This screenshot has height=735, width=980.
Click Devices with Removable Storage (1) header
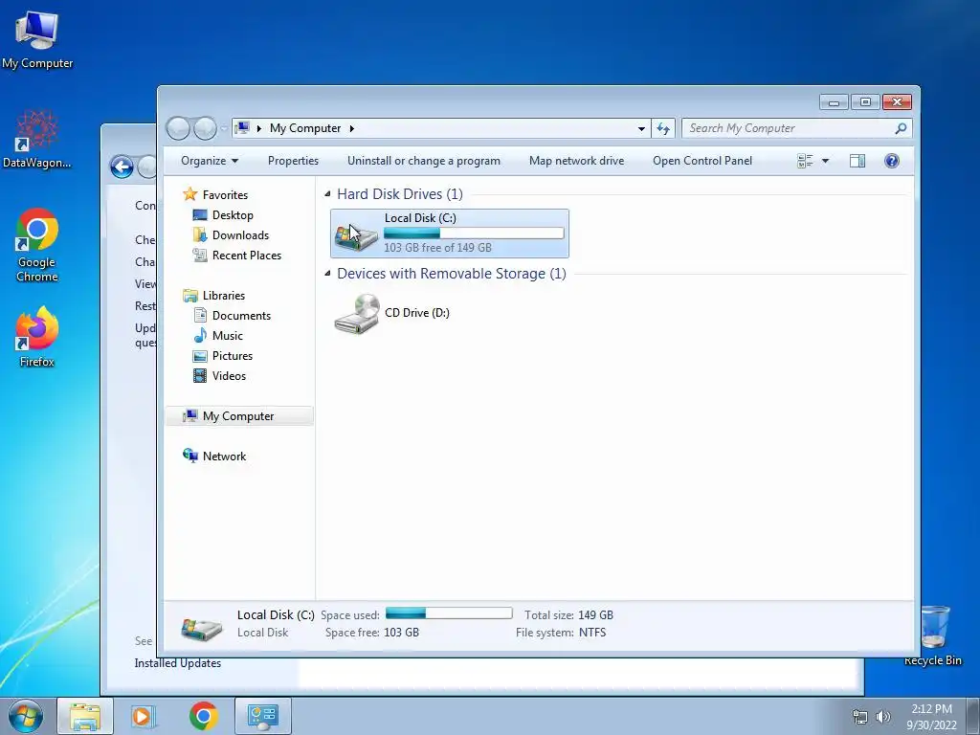pyautogui.click(x=452, y=274)
